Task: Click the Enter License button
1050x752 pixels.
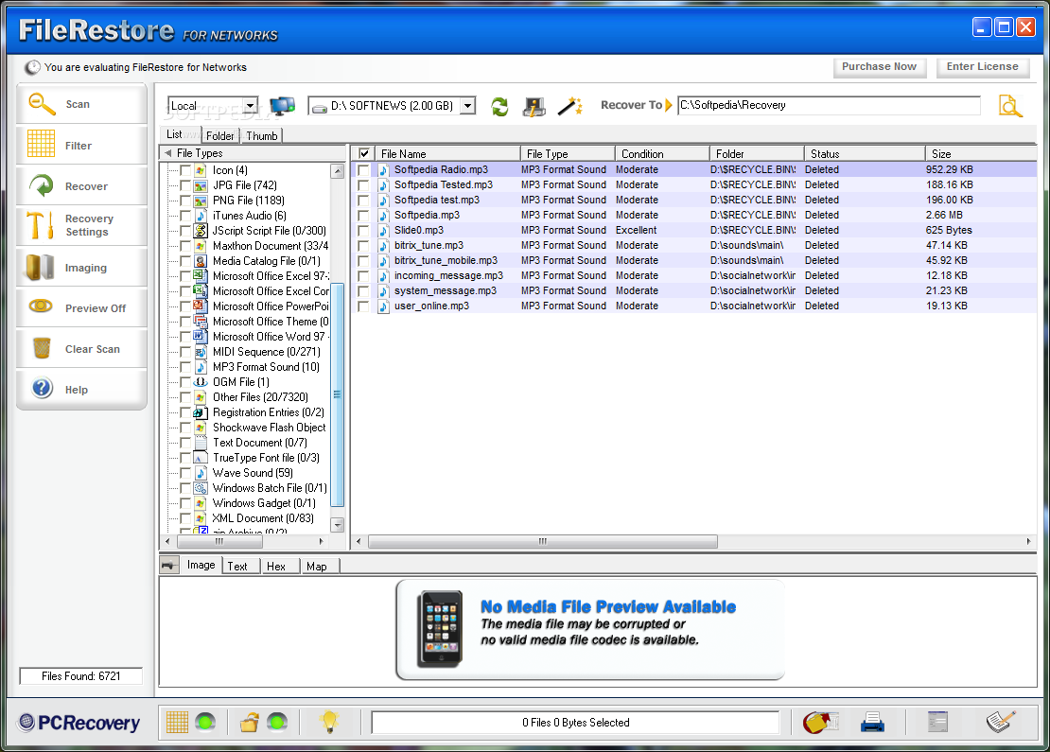Action: (x=983, y=67)
